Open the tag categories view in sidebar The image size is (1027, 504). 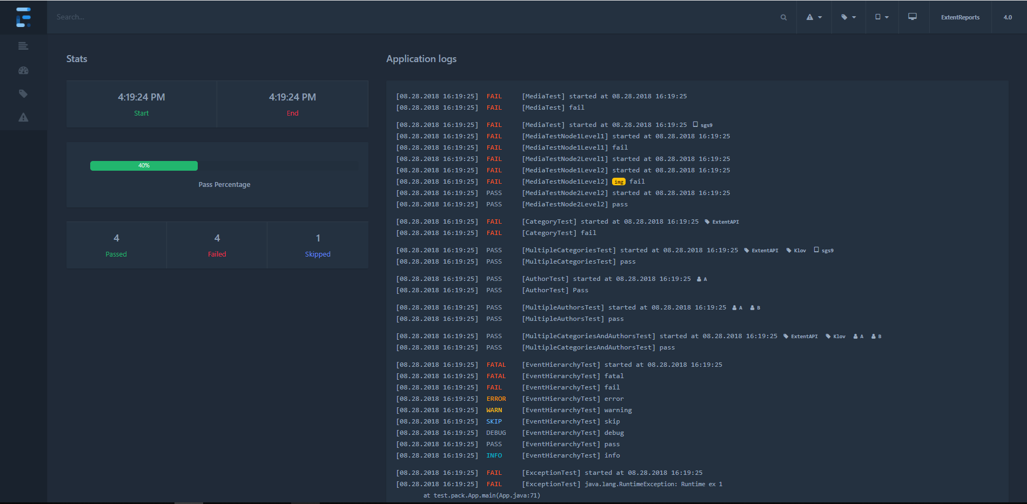point(23,93)
